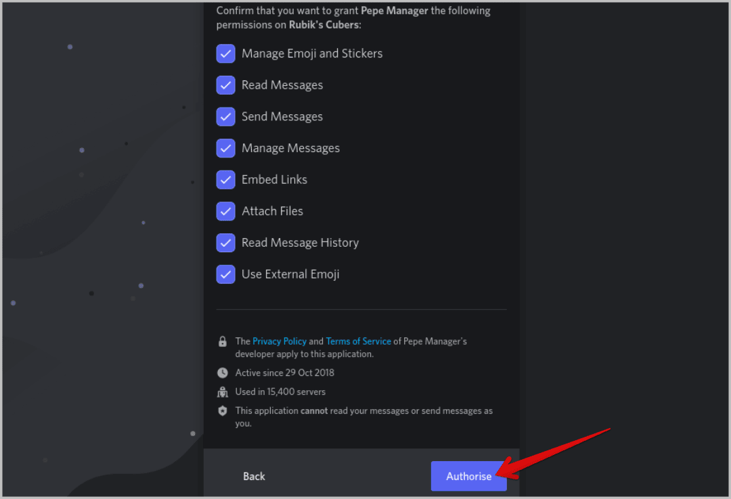Open the Privacy Policy link
731x499 pixels.
click(280, 341)
